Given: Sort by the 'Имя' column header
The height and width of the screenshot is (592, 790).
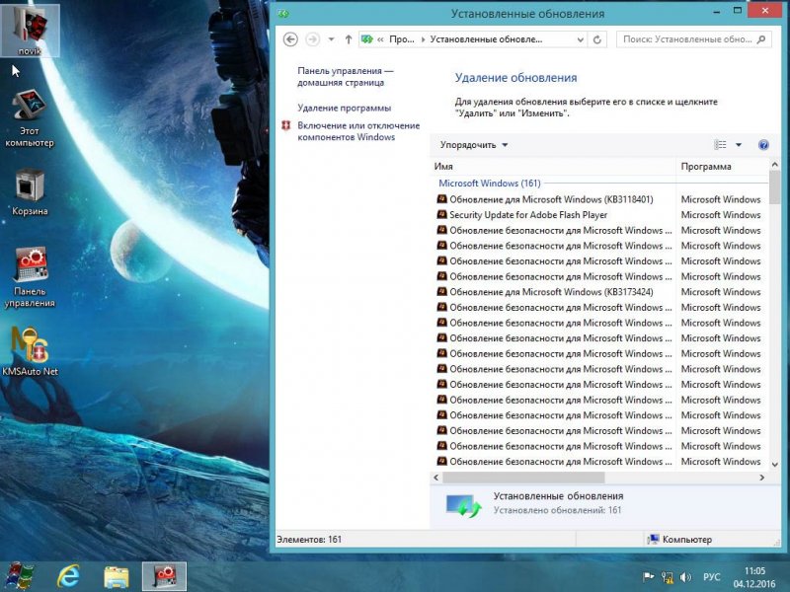Looking at the screenshot, I should click(552, 166).
